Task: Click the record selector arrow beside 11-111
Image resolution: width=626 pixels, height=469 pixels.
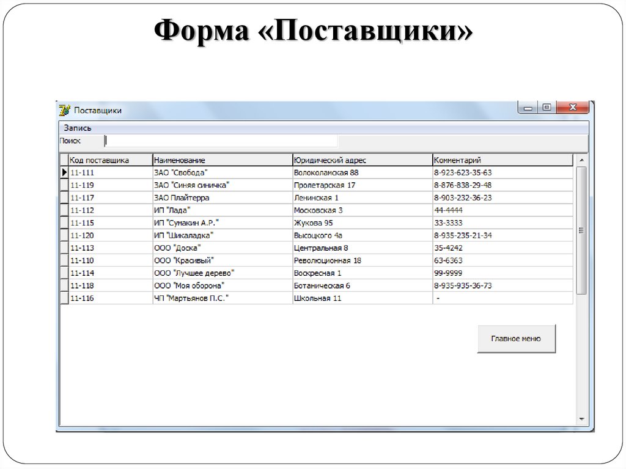Action: pyautogui.click(x=64, y=172)
